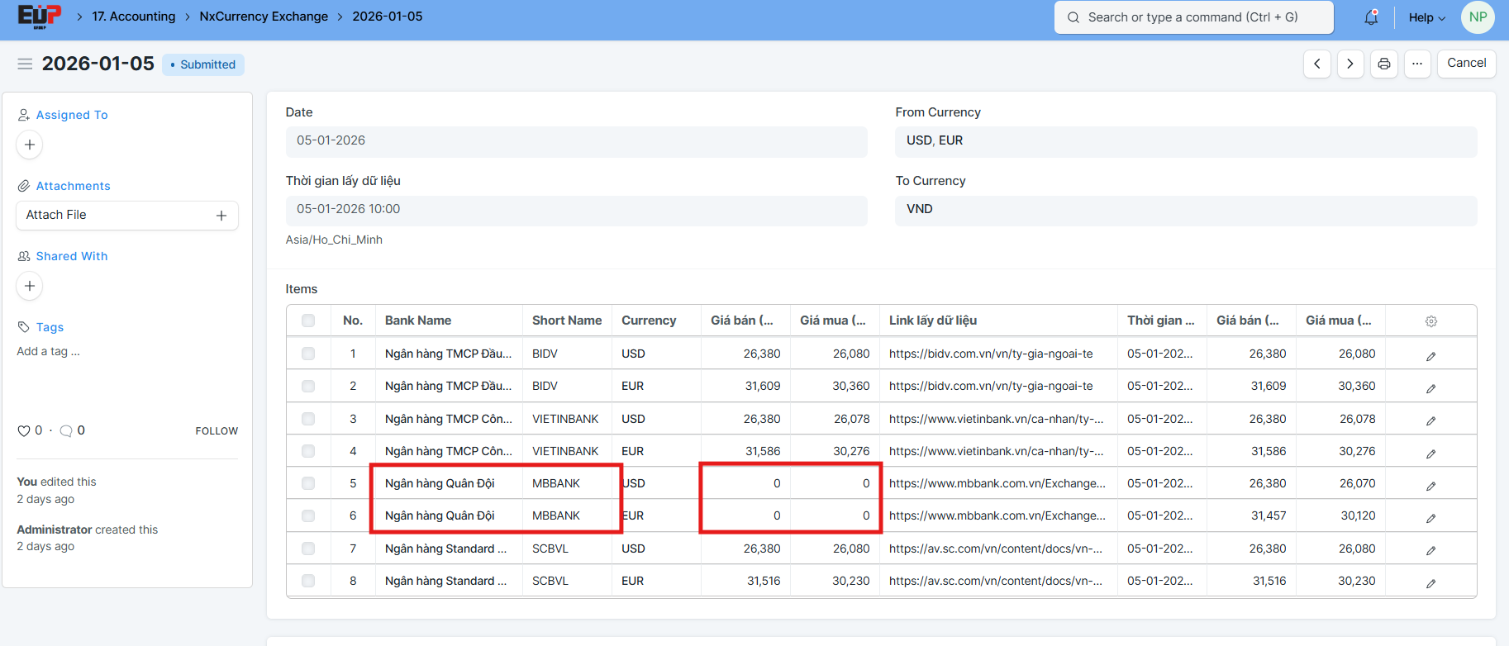Edit row 1 BIDV USD pencil icon

[1430, 356]
